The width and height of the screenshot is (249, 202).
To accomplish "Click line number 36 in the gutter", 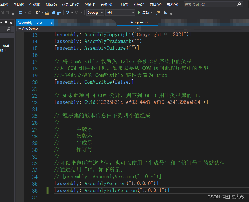I will point(35,191).
